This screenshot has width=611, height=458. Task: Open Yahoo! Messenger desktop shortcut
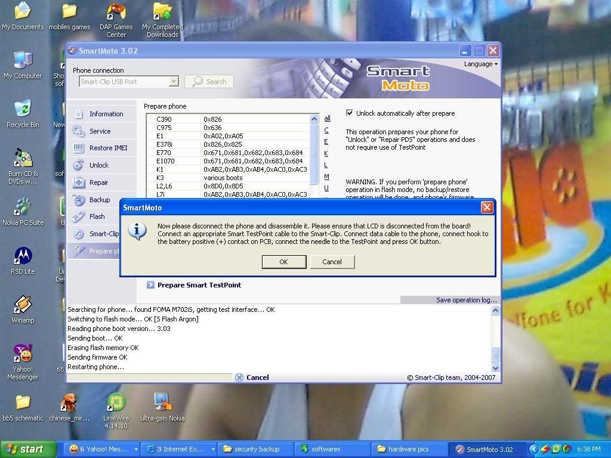coord(23,362)
